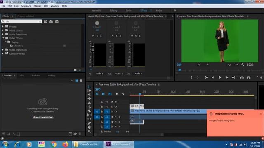Expand the Audio Effects folder

[3, 30]
